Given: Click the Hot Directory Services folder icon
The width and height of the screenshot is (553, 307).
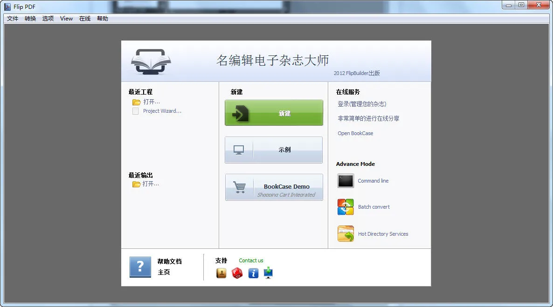Looking at the screenshot, I should pyautogui.click(x=346, y=234).
